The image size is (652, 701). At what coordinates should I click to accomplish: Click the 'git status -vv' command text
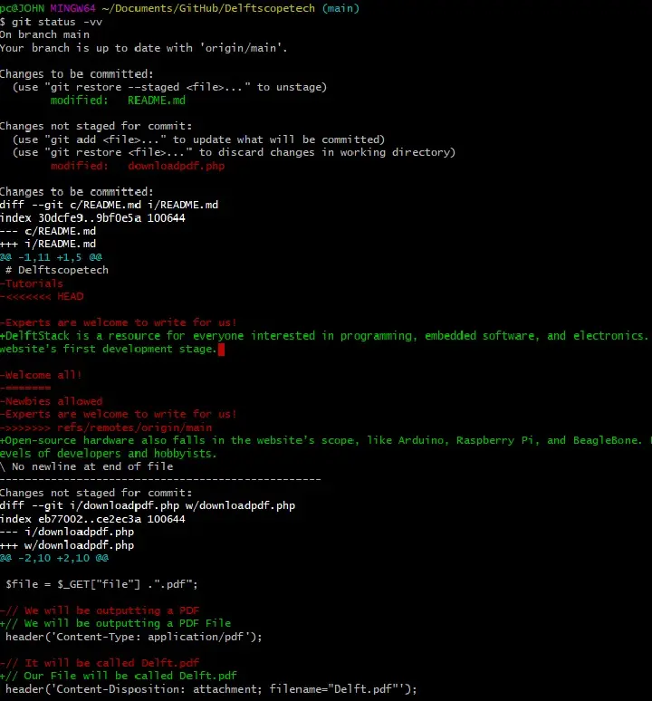57,22
